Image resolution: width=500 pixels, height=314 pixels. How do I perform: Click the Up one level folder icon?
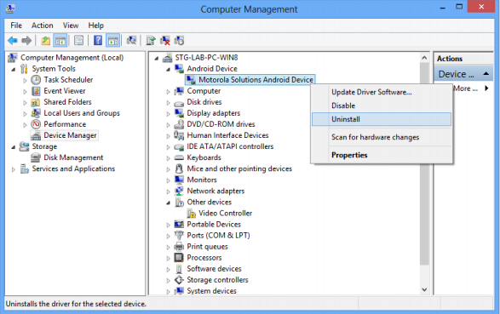(46, 41)
